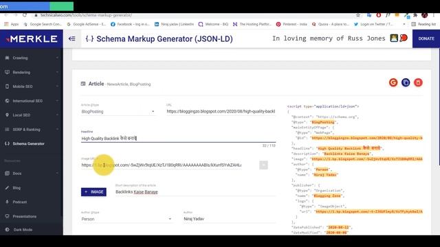This screenshot has height=247, width=440.
Task: Copy markup with blue copy icon
Action: point(406,82)
